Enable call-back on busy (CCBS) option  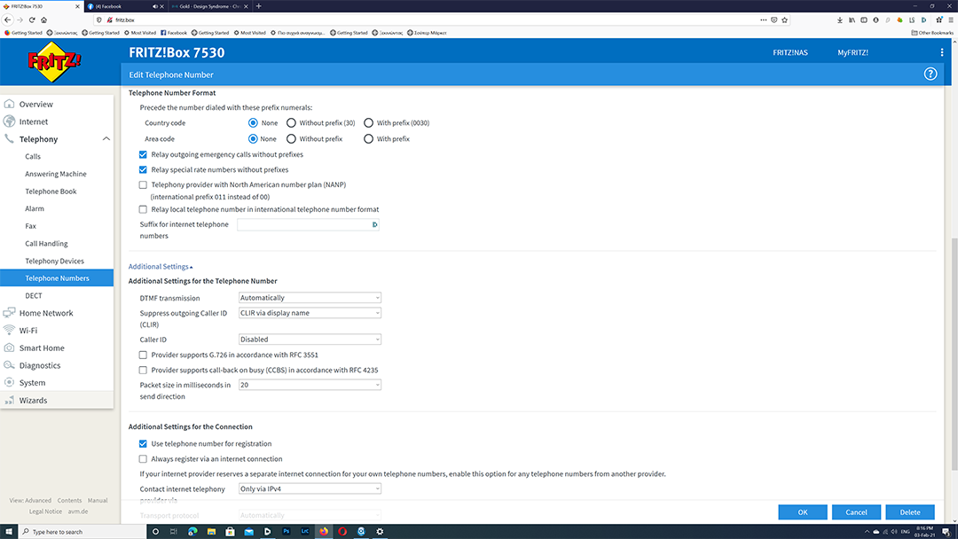point(143,370)
